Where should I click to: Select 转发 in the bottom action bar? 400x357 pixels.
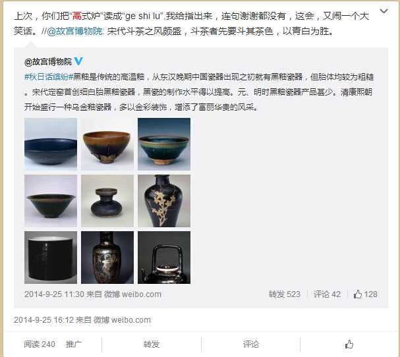[152, 344]
